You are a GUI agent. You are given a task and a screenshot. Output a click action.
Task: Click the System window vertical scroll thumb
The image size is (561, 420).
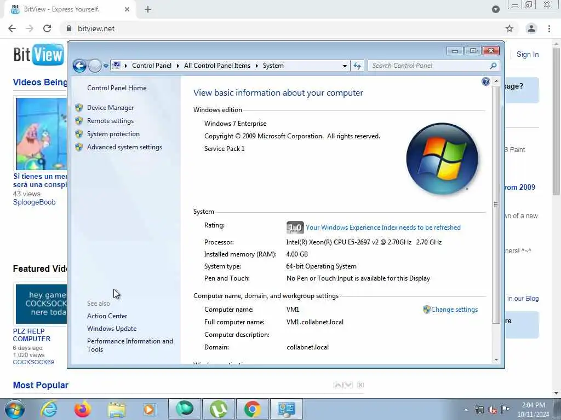point(496,205)
